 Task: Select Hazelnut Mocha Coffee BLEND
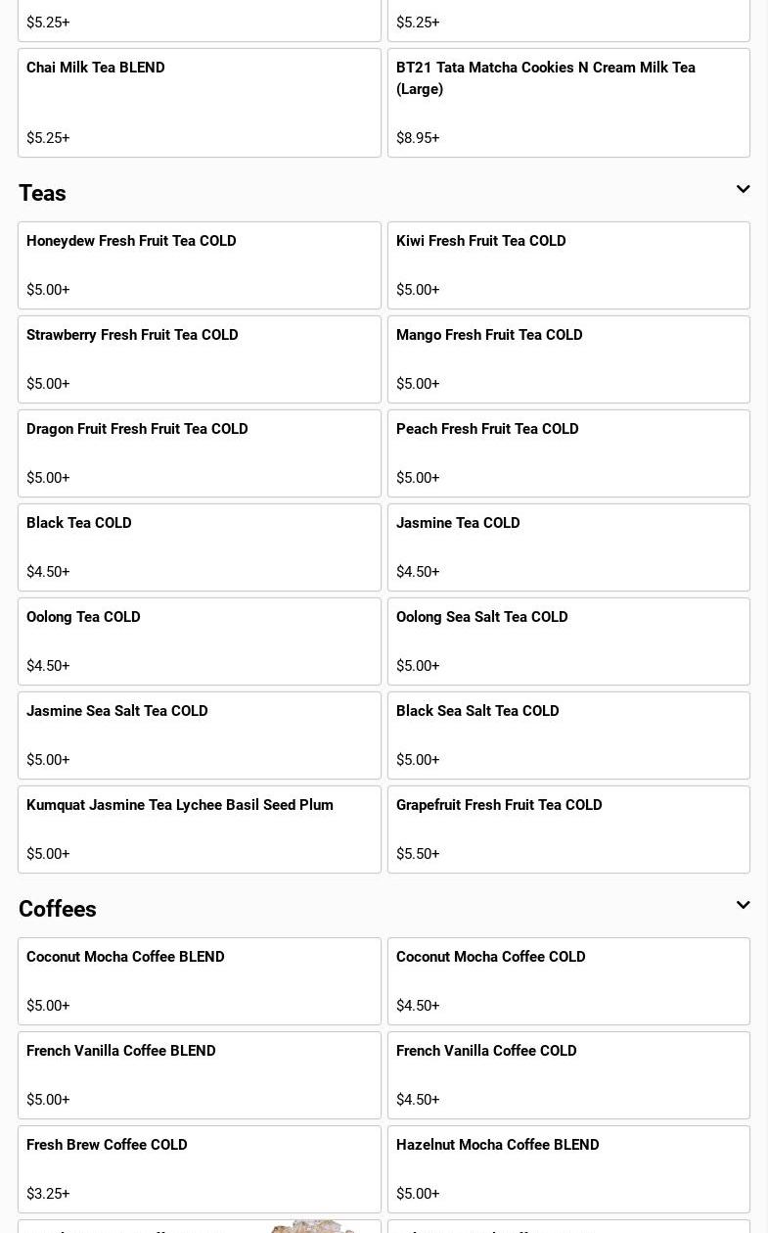568,1169
